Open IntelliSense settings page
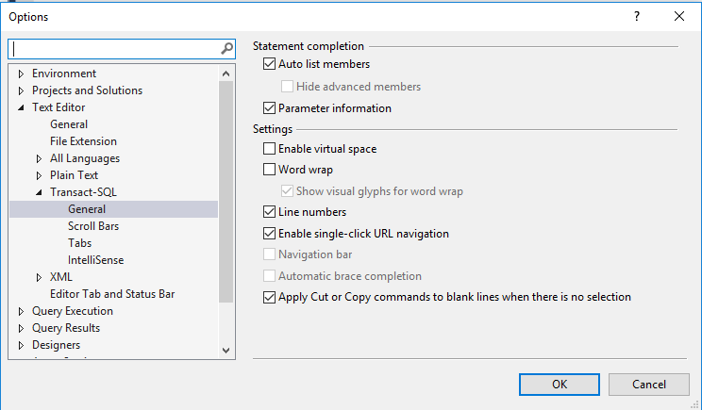The height and width of the screenshot is (410, 702). pyautogui.click(x=96, y=260)
